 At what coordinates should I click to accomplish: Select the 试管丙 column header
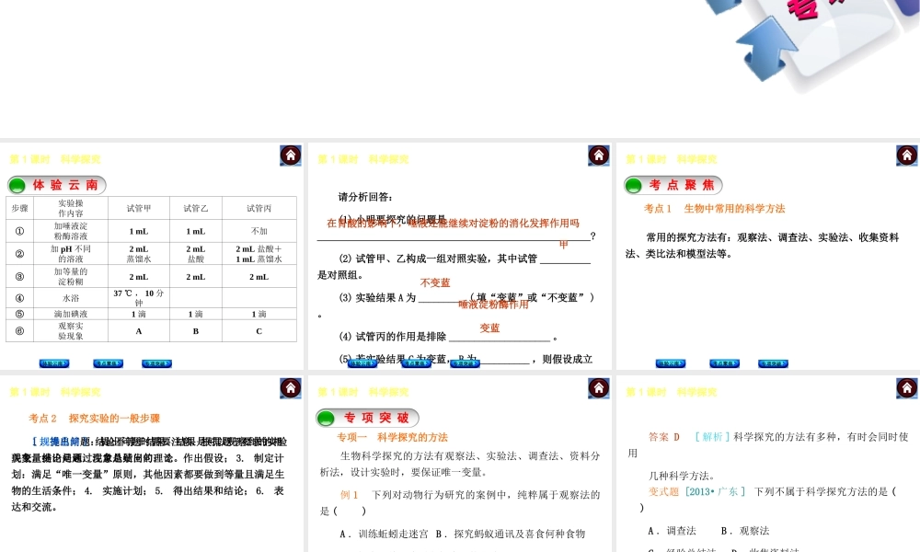click(x=259, y=208)
